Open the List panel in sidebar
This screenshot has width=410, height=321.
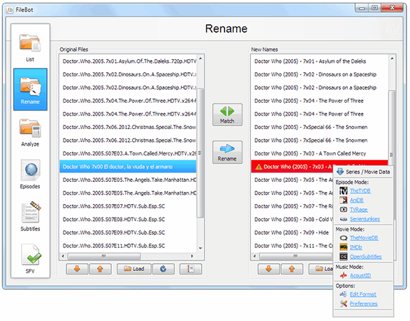(x=30, y=47)
